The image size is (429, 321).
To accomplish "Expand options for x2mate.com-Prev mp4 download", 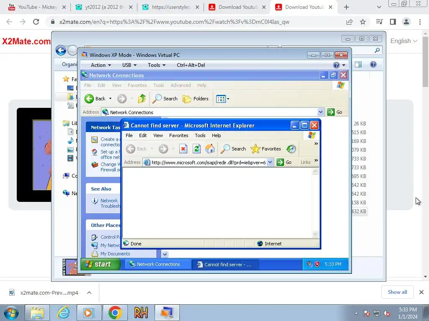I will click(x=89, y=293).
